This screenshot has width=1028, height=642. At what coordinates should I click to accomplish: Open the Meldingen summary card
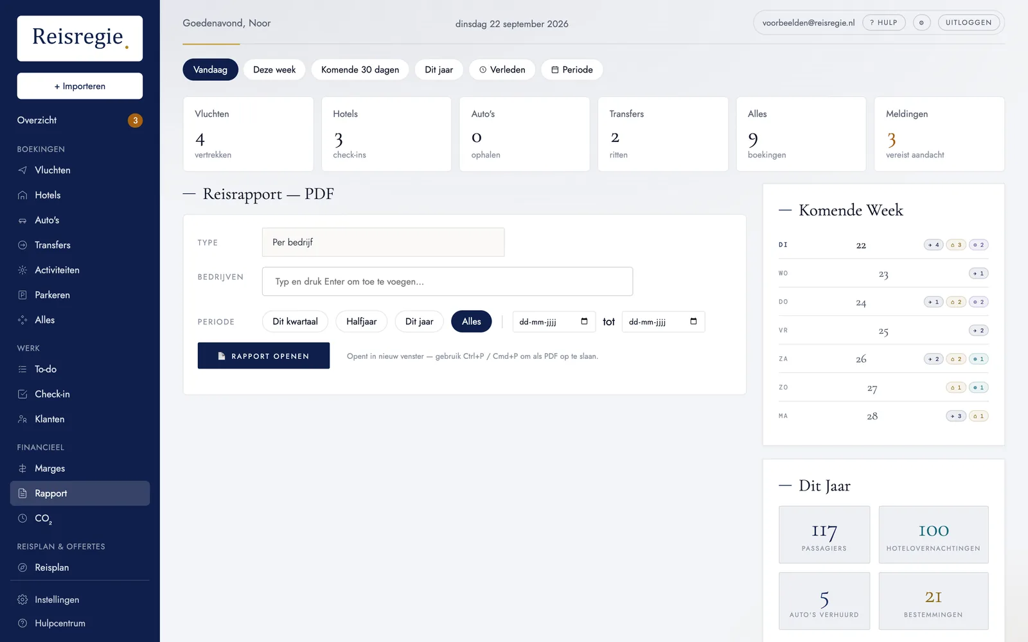point(939,134)
